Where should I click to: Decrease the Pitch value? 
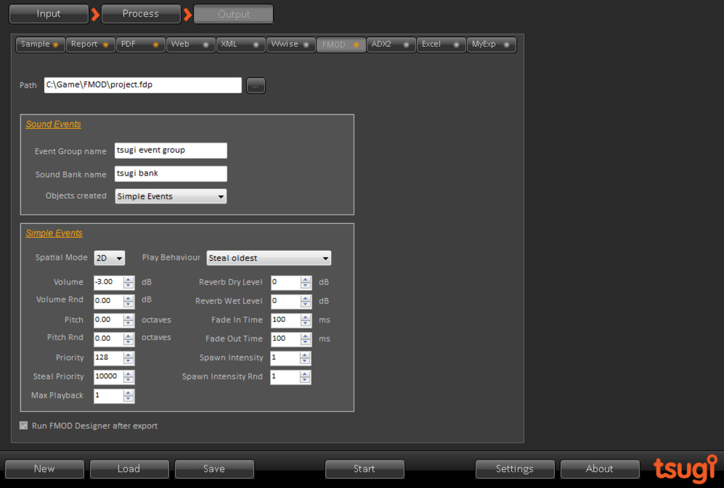(x=128, y=323)
